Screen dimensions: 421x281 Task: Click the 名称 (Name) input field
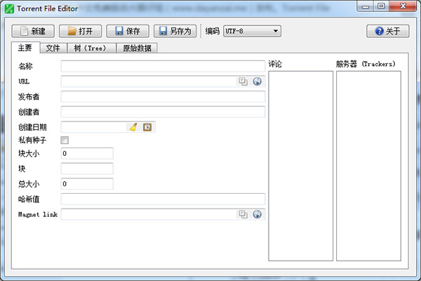[x=163, y=67]
